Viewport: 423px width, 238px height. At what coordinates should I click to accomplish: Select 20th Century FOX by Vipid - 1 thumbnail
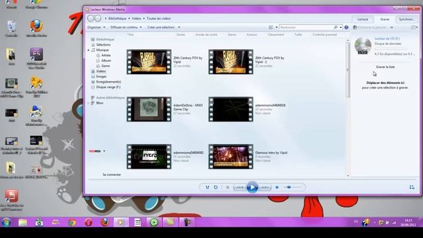[231, 61]
